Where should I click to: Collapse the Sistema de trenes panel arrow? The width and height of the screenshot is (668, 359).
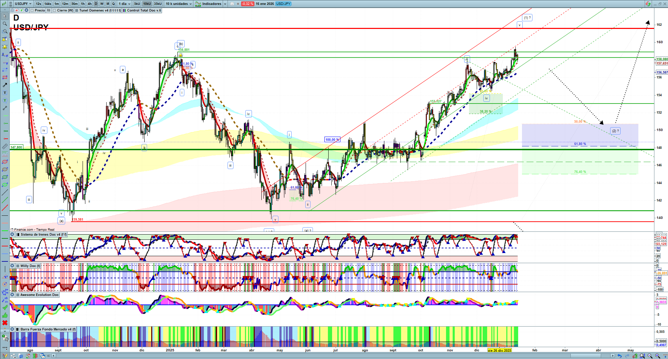click(x=12, y=235)
